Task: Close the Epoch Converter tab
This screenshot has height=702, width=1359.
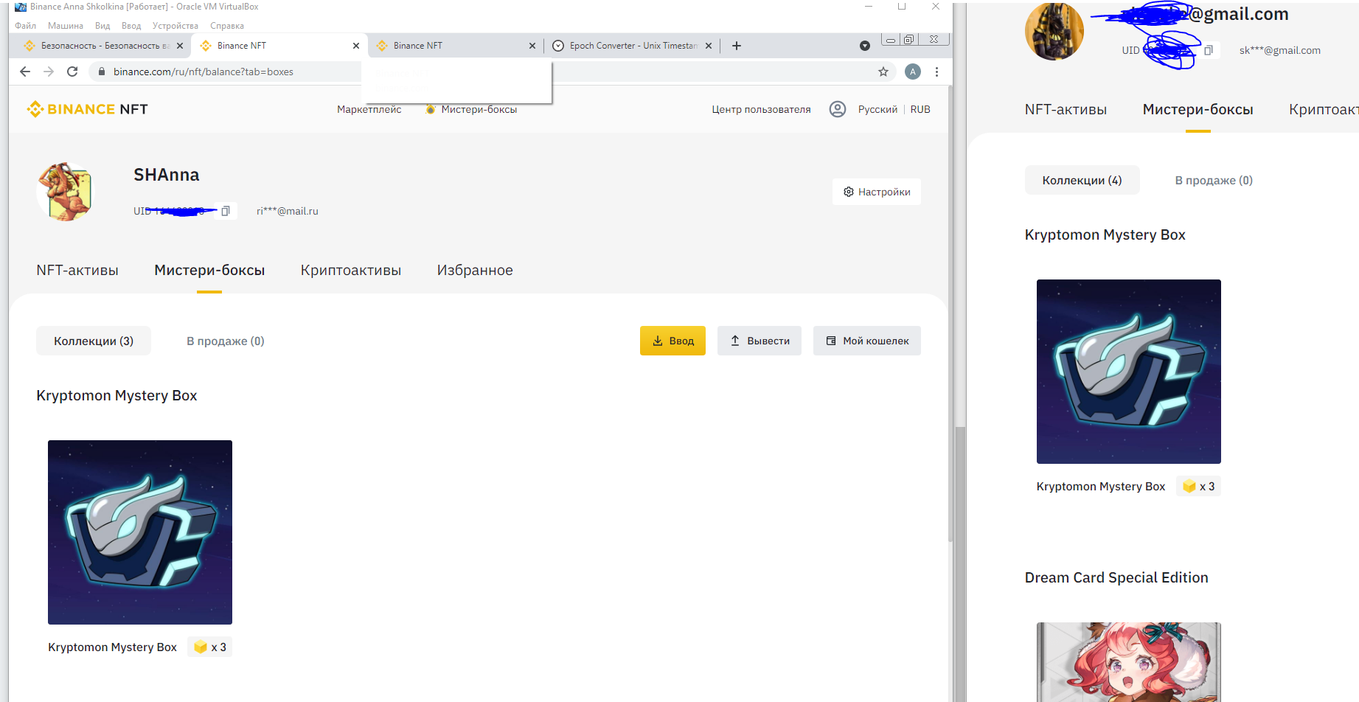Action: tap(709, 46)
